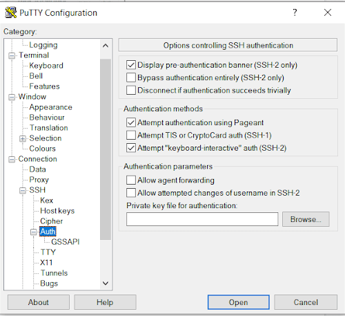345x316 pixels.
Task: Enable Bypass authentication entirely checkbox
Action: pos(131,77)
